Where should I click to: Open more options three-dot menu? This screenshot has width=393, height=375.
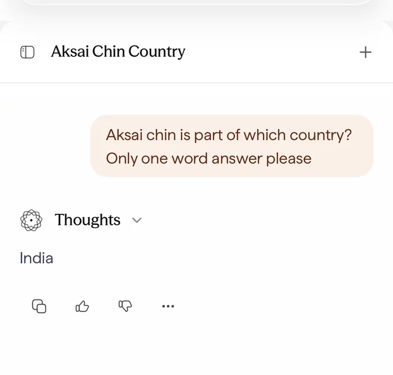168,306
